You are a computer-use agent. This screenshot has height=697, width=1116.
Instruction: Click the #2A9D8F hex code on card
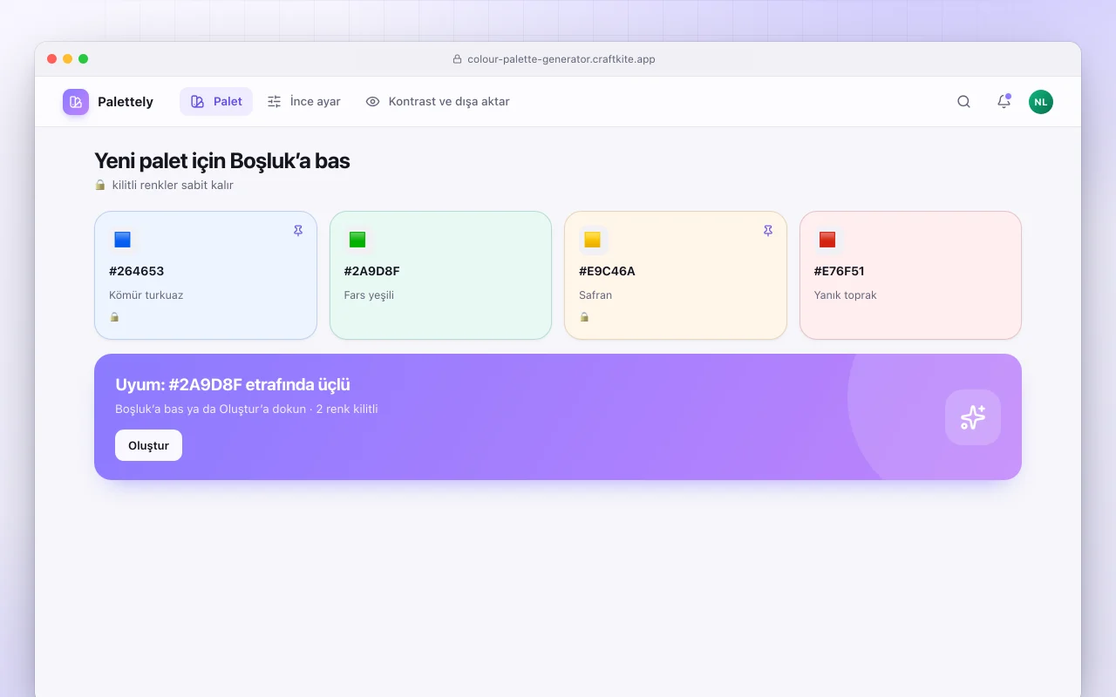click(x=372, y=271)
